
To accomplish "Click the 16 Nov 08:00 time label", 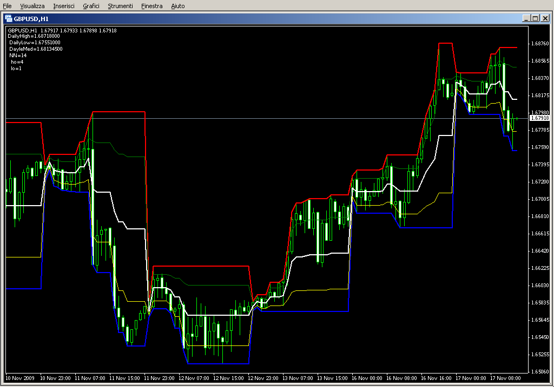I will [x=402, y=378].
